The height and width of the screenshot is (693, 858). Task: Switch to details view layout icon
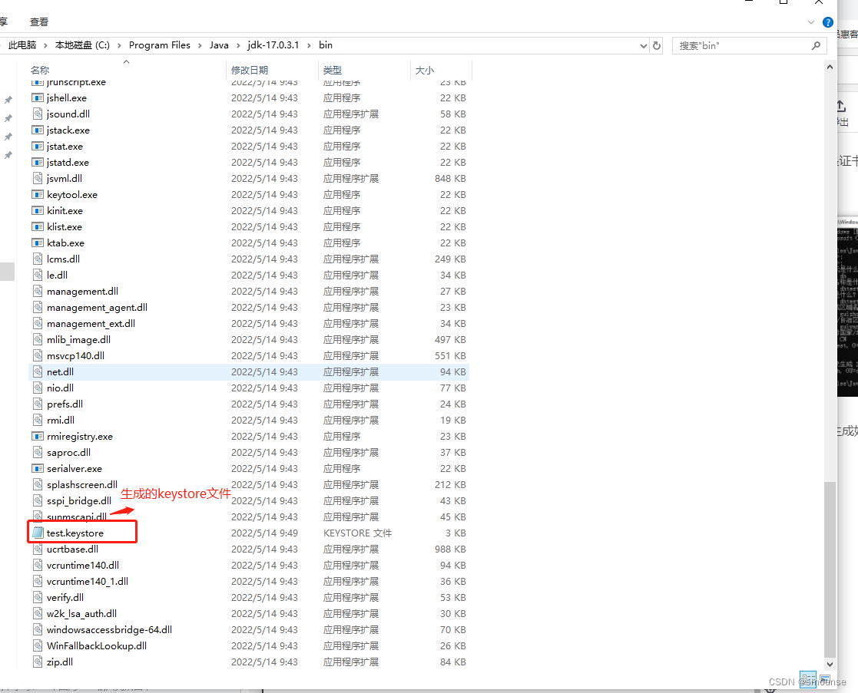click(x=807, y=678)
